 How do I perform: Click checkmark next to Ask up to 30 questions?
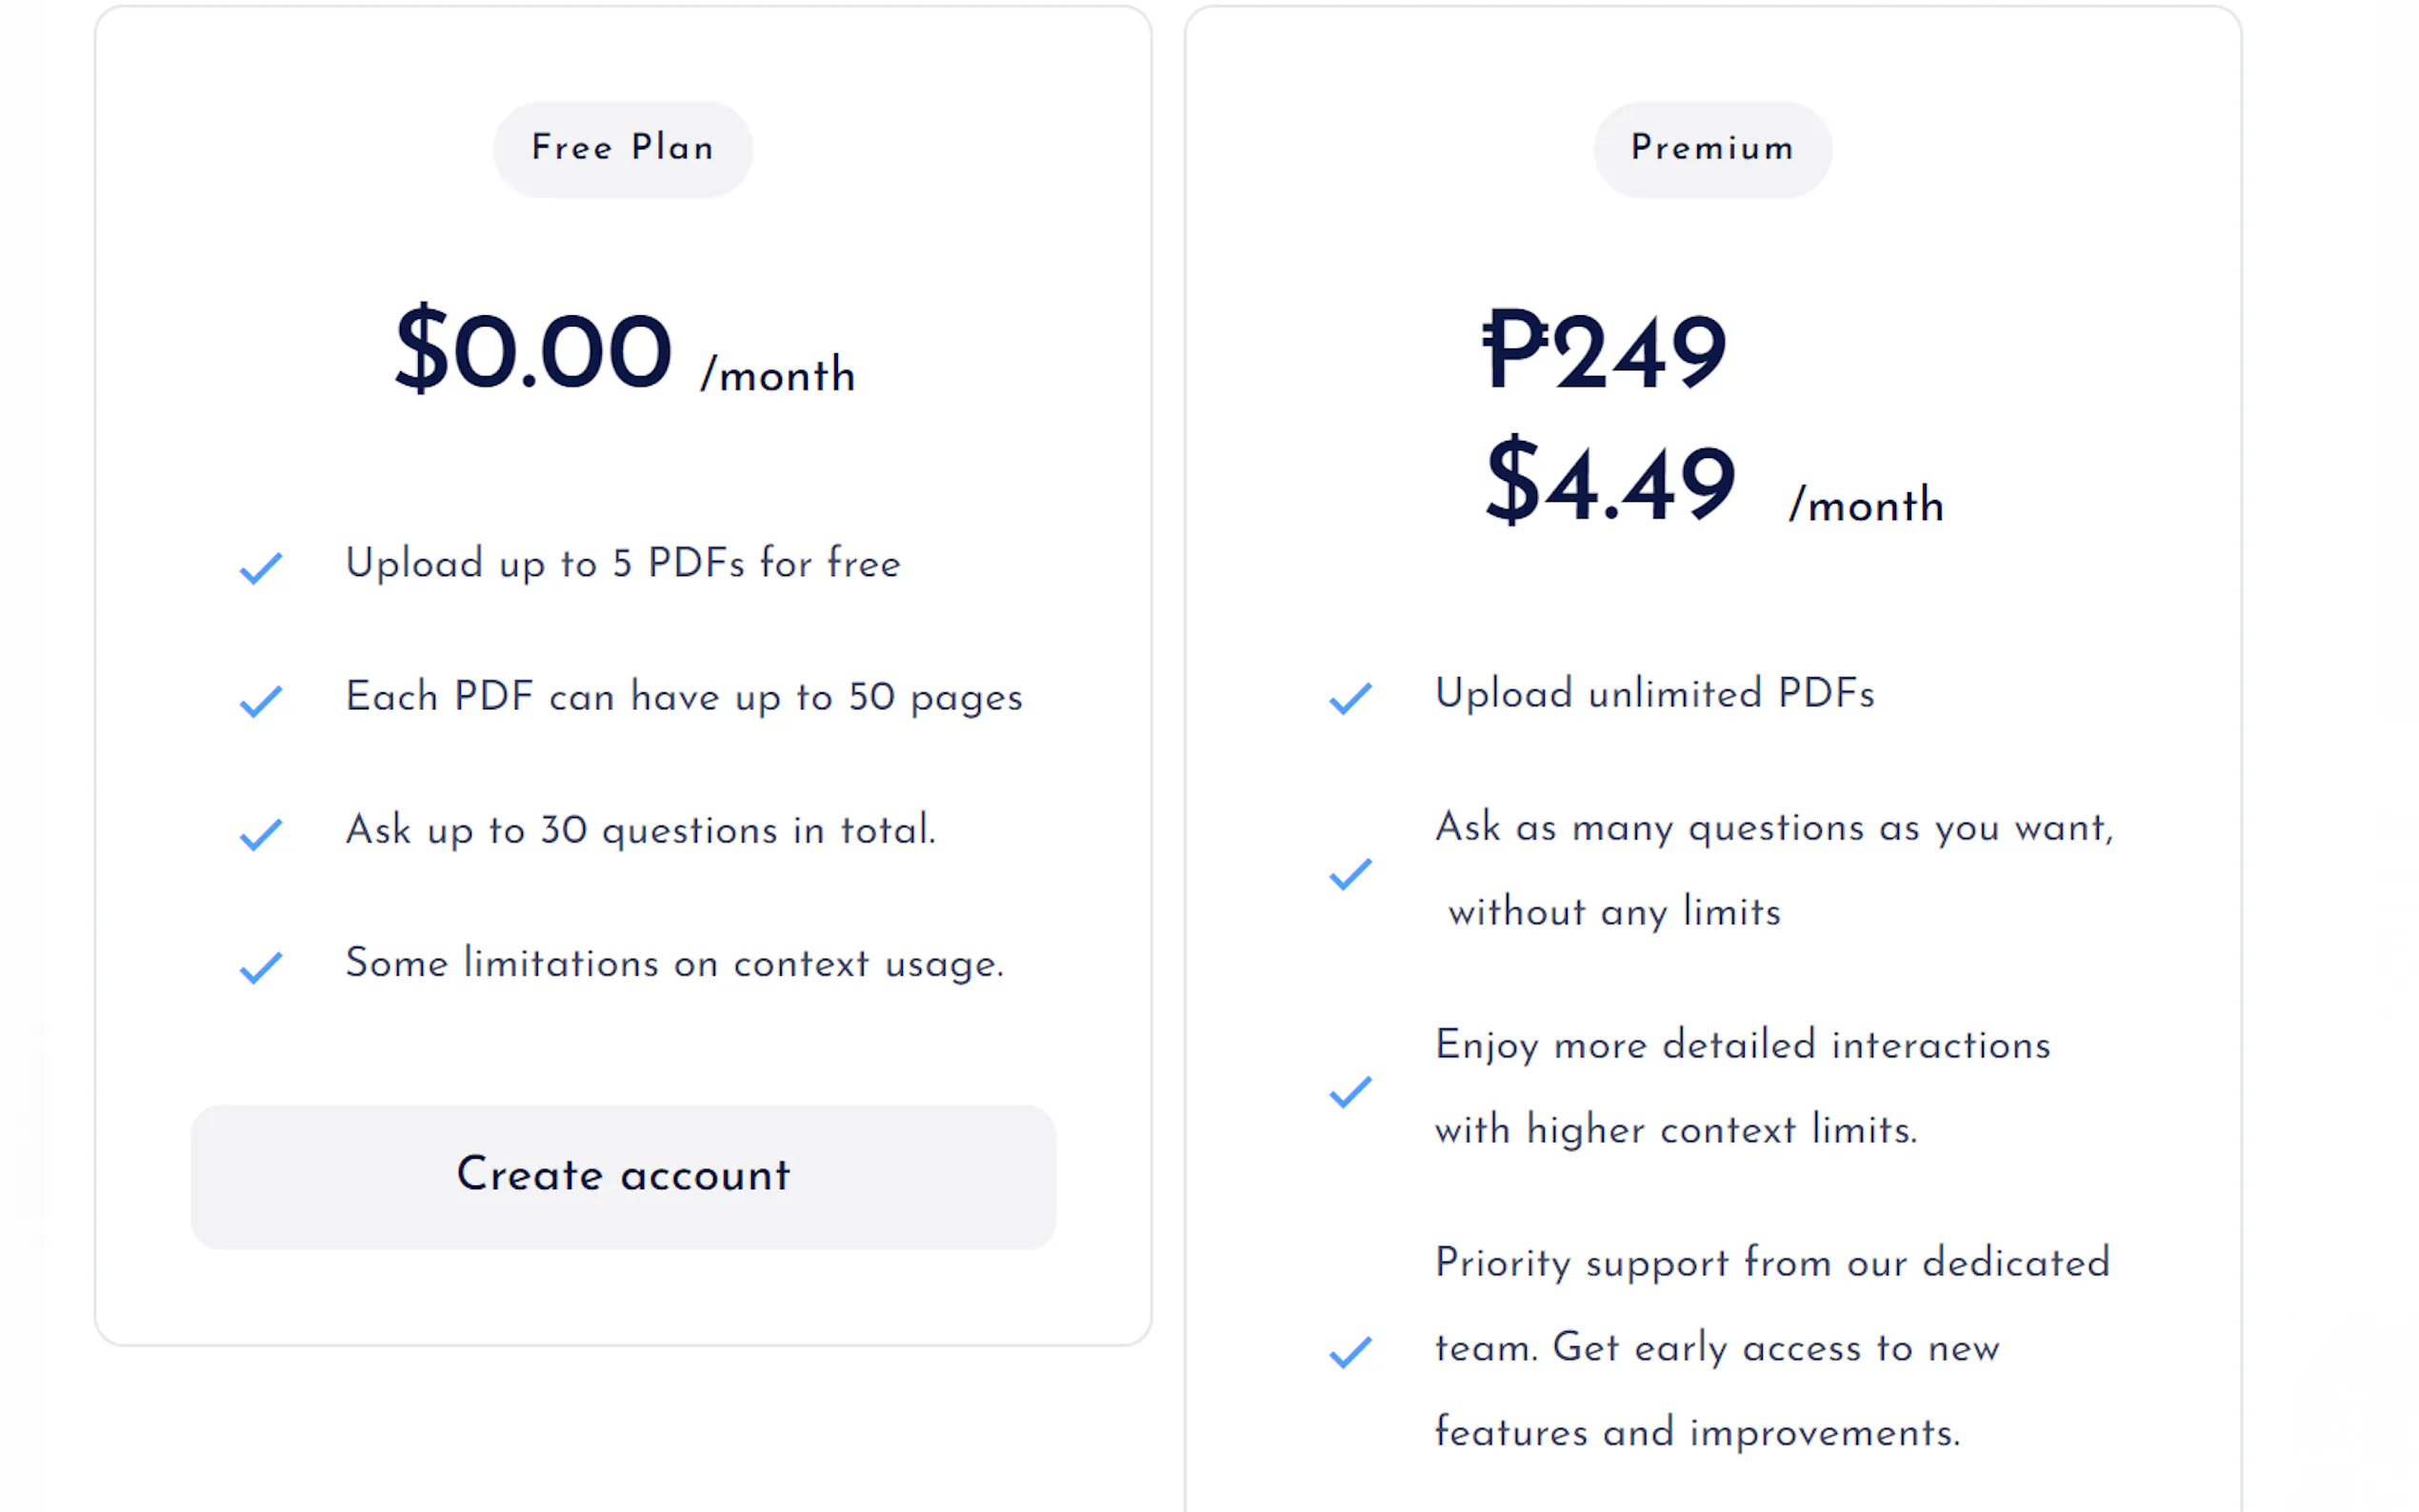tap(261, 833)
